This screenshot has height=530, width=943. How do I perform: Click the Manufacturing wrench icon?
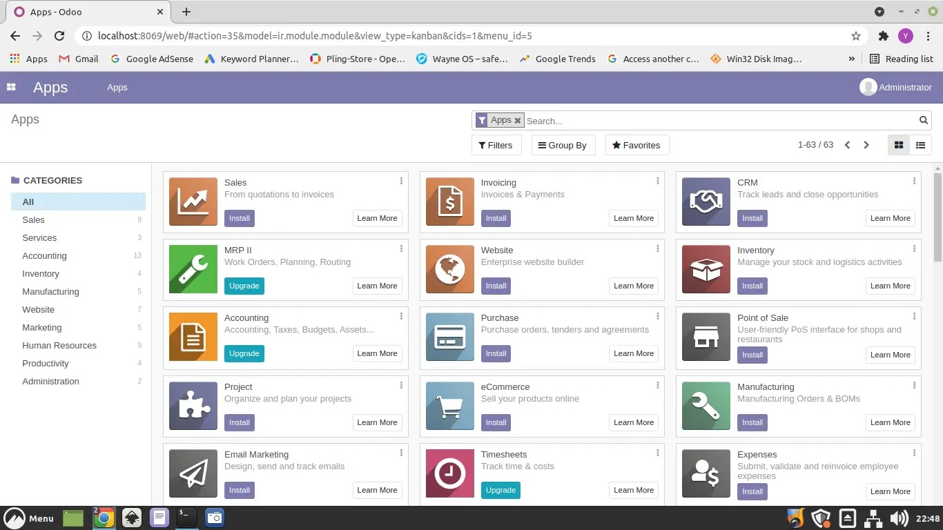pos(706,406)
